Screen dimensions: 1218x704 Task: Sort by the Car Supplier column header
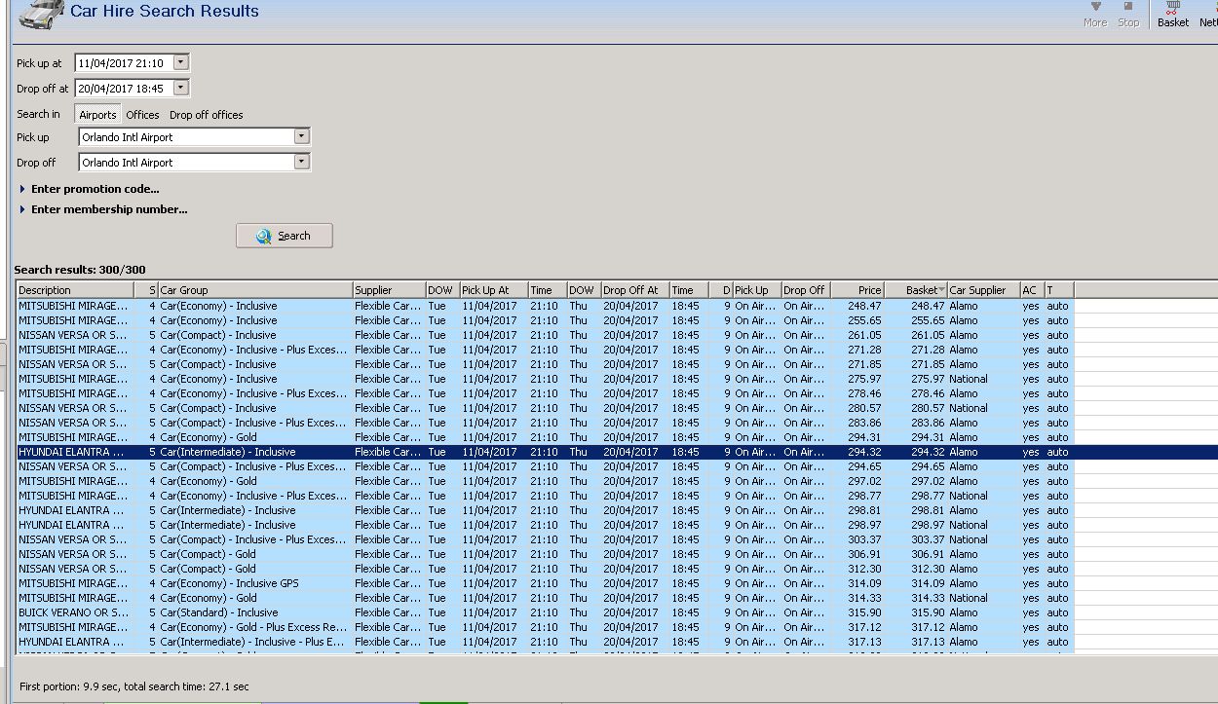pyautogui.click(x=983, y=290)
